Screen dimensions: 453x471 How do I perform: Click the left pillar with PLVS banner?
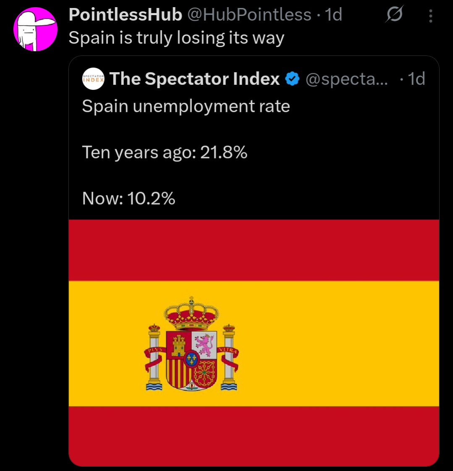click(x=154, y=357)
